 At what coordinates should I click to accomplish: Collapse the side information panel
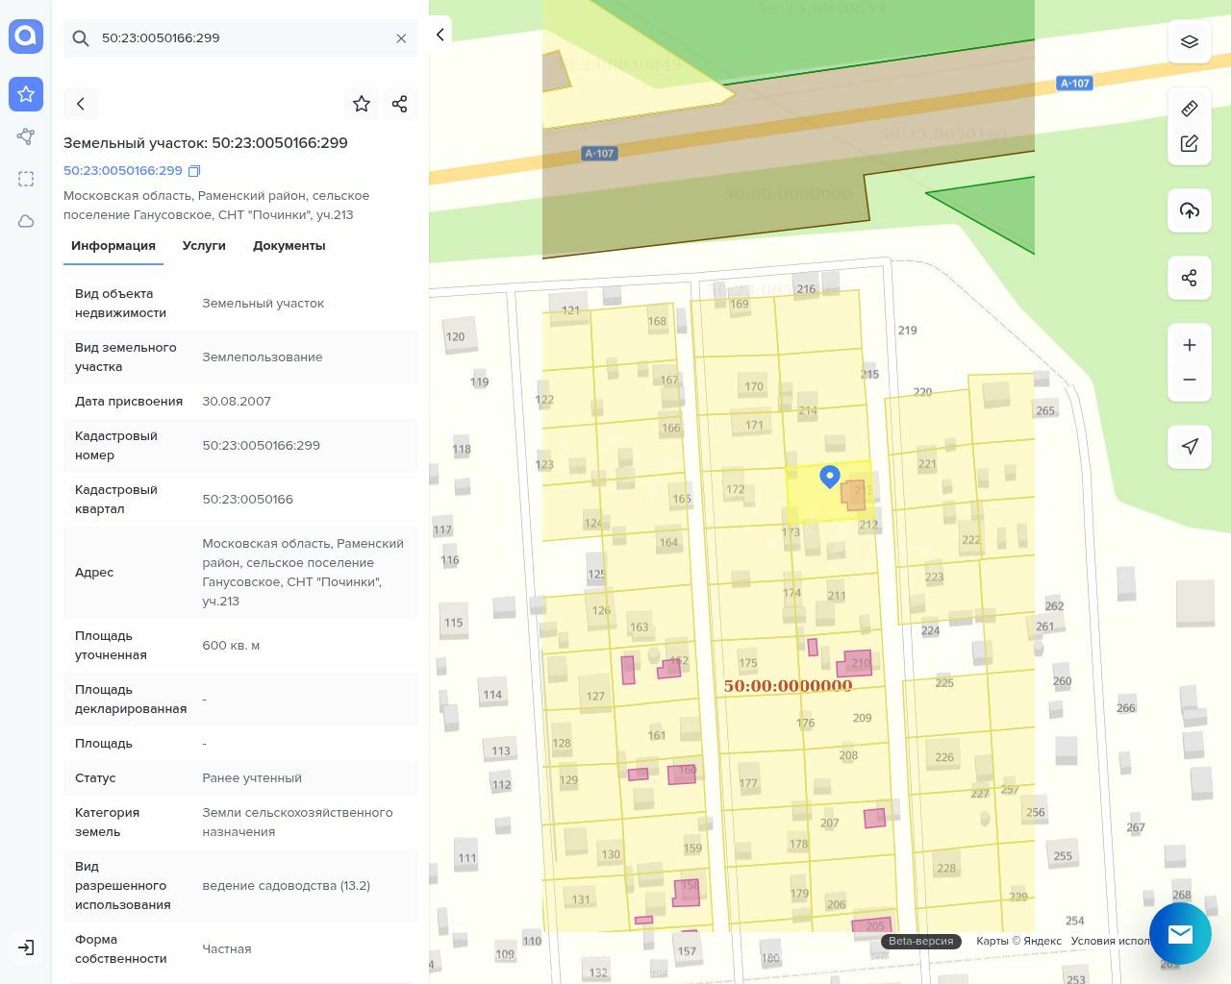tap(440, 35)
